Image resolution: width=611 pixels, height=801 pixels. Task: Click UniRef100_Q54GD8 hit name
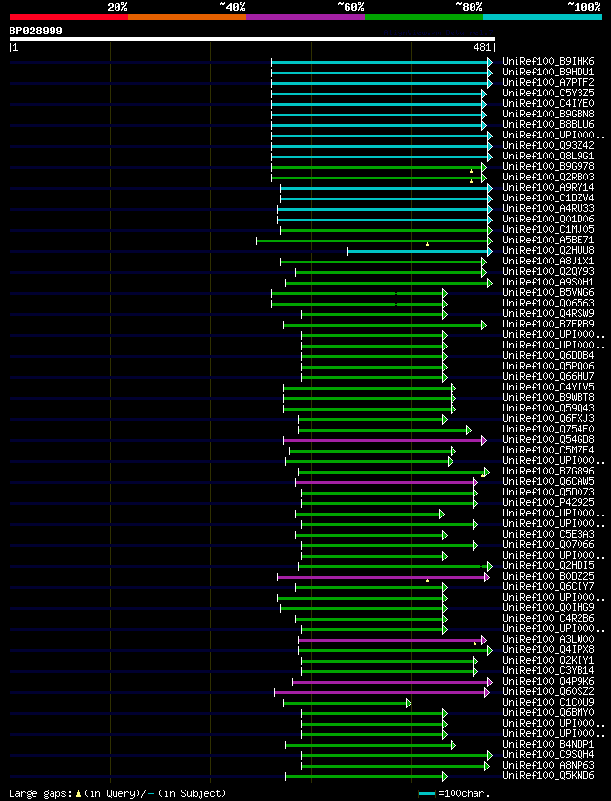coord(548,440)
